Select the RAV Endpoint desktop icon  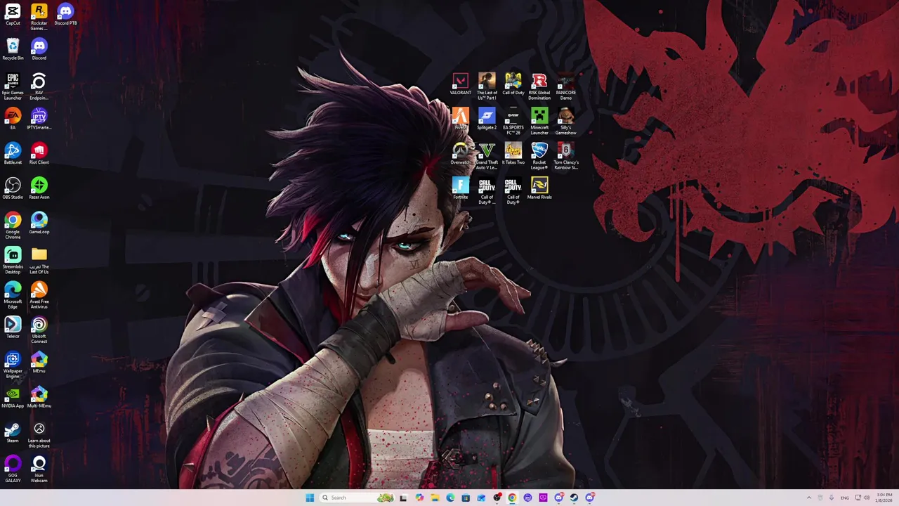click(x=39, y=86)
